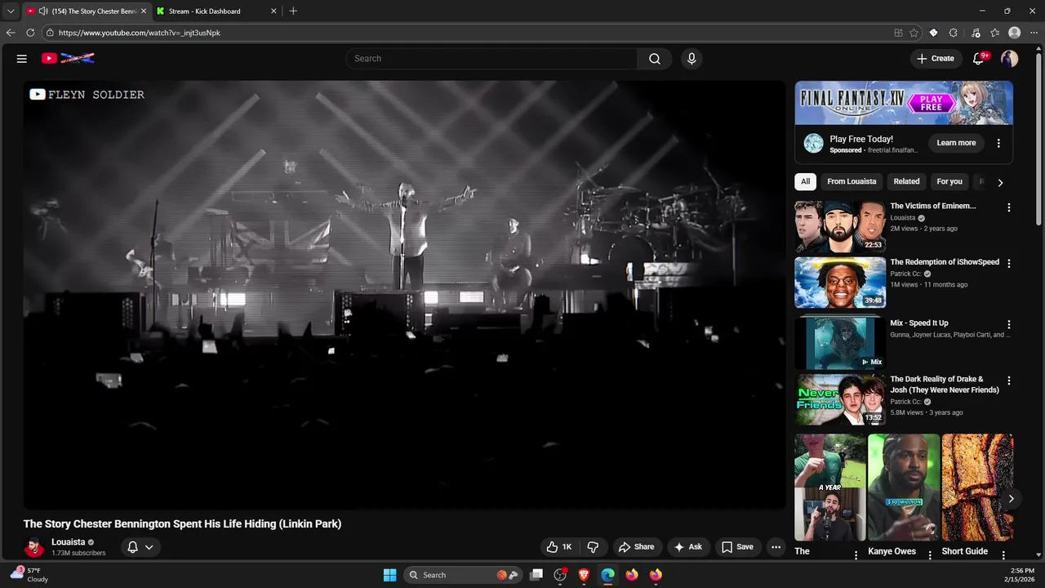
Task: Open options for The Redemption of iShowSpeed
Action: pos(1009,264)
